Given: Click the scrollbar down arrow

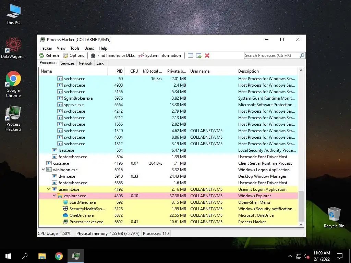Looking at the screenshot, I should [x=301, y=225].
